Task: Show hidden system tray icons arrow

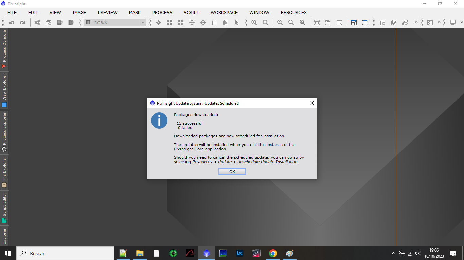Action: [x=393, y=253]
